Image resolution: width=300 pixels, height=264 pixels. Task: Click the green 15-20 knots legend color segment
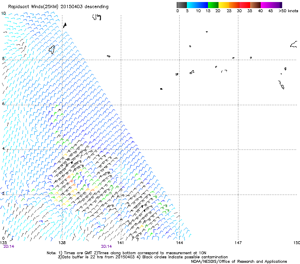tap(213, 5)
